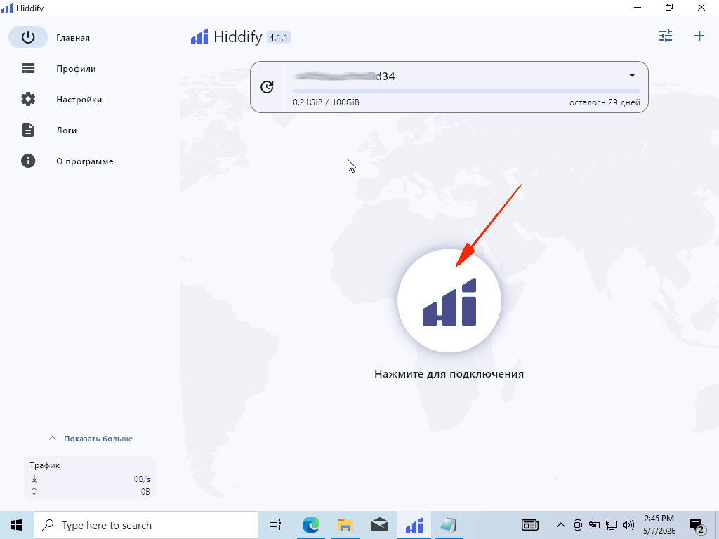Click the осталось 29 дней text

point(605,102)
